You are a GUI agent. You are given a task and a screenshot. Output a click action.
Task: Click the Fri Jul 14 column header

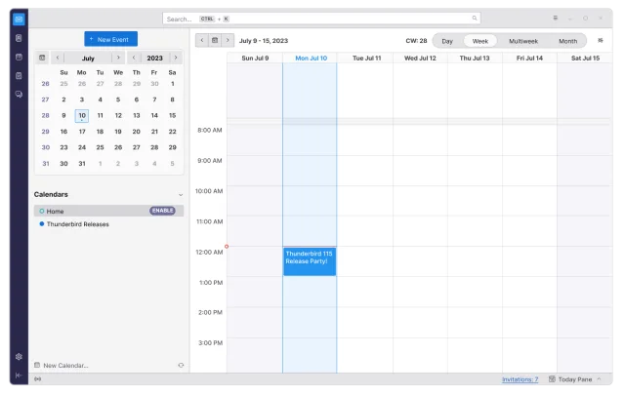tap(529, 59)
